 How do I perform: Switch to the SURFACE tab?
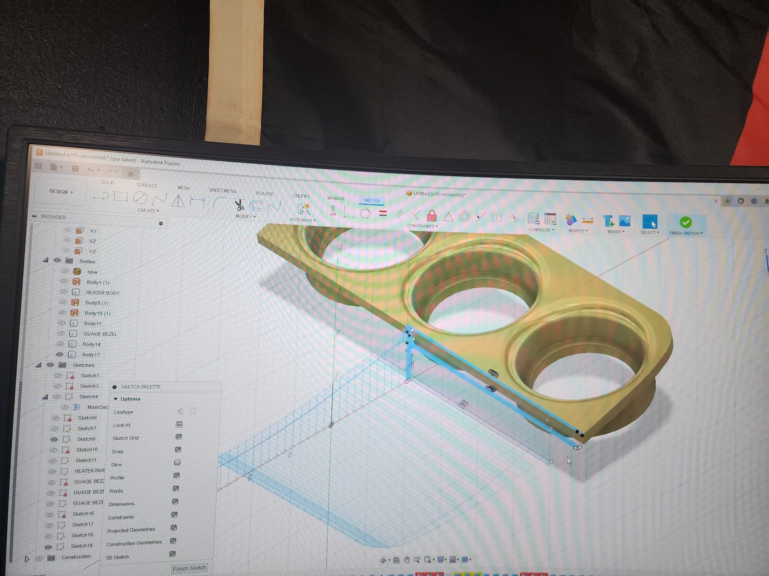pyautogui.click(x=147, y=185)
